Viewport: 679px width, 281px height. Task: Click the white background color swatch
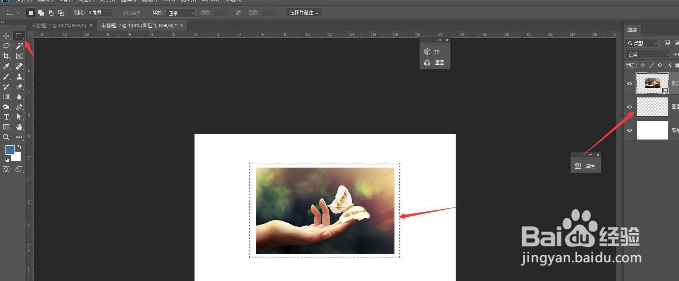(x=17, y=157)
